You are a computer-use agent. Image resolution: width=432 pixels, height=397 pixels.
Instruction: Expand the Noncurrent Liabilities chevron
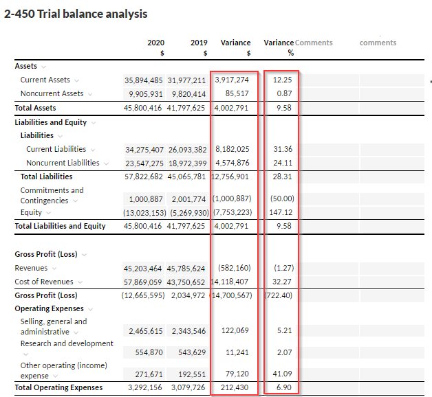pos(106,163)
